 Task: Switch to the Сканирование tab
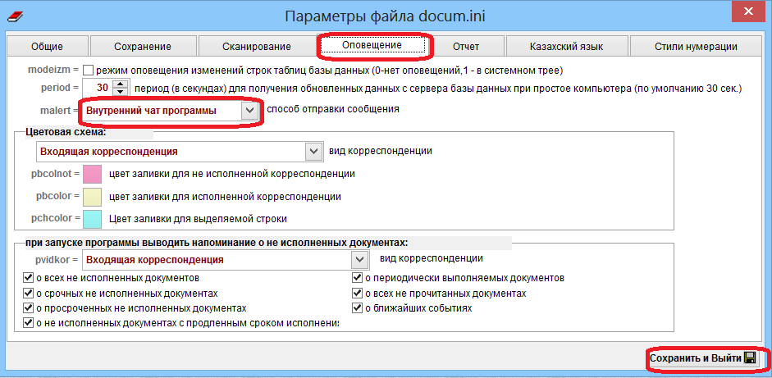click(256, 46)
